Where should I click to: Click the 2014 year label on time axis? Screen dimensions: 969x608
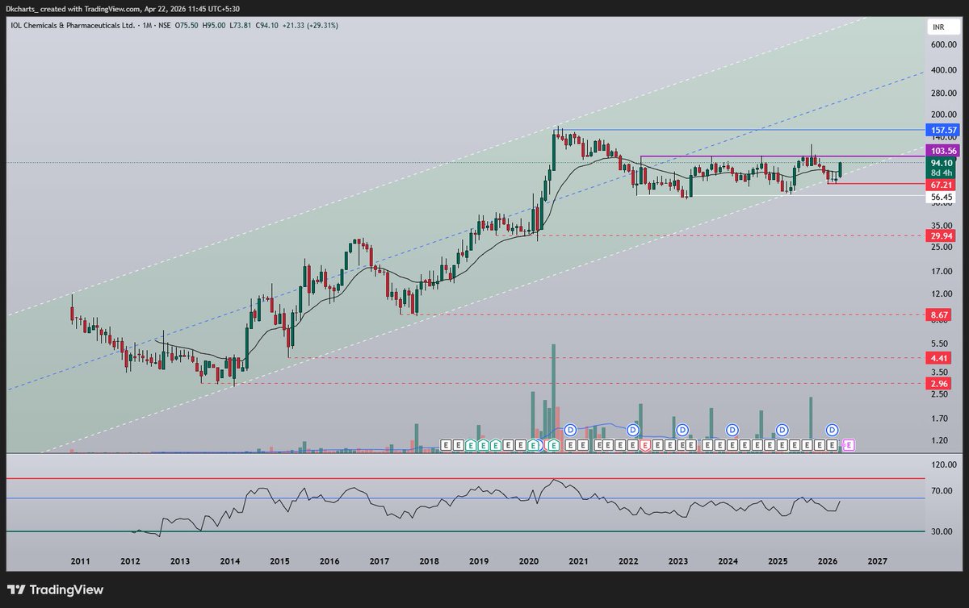tap(229, 560)
